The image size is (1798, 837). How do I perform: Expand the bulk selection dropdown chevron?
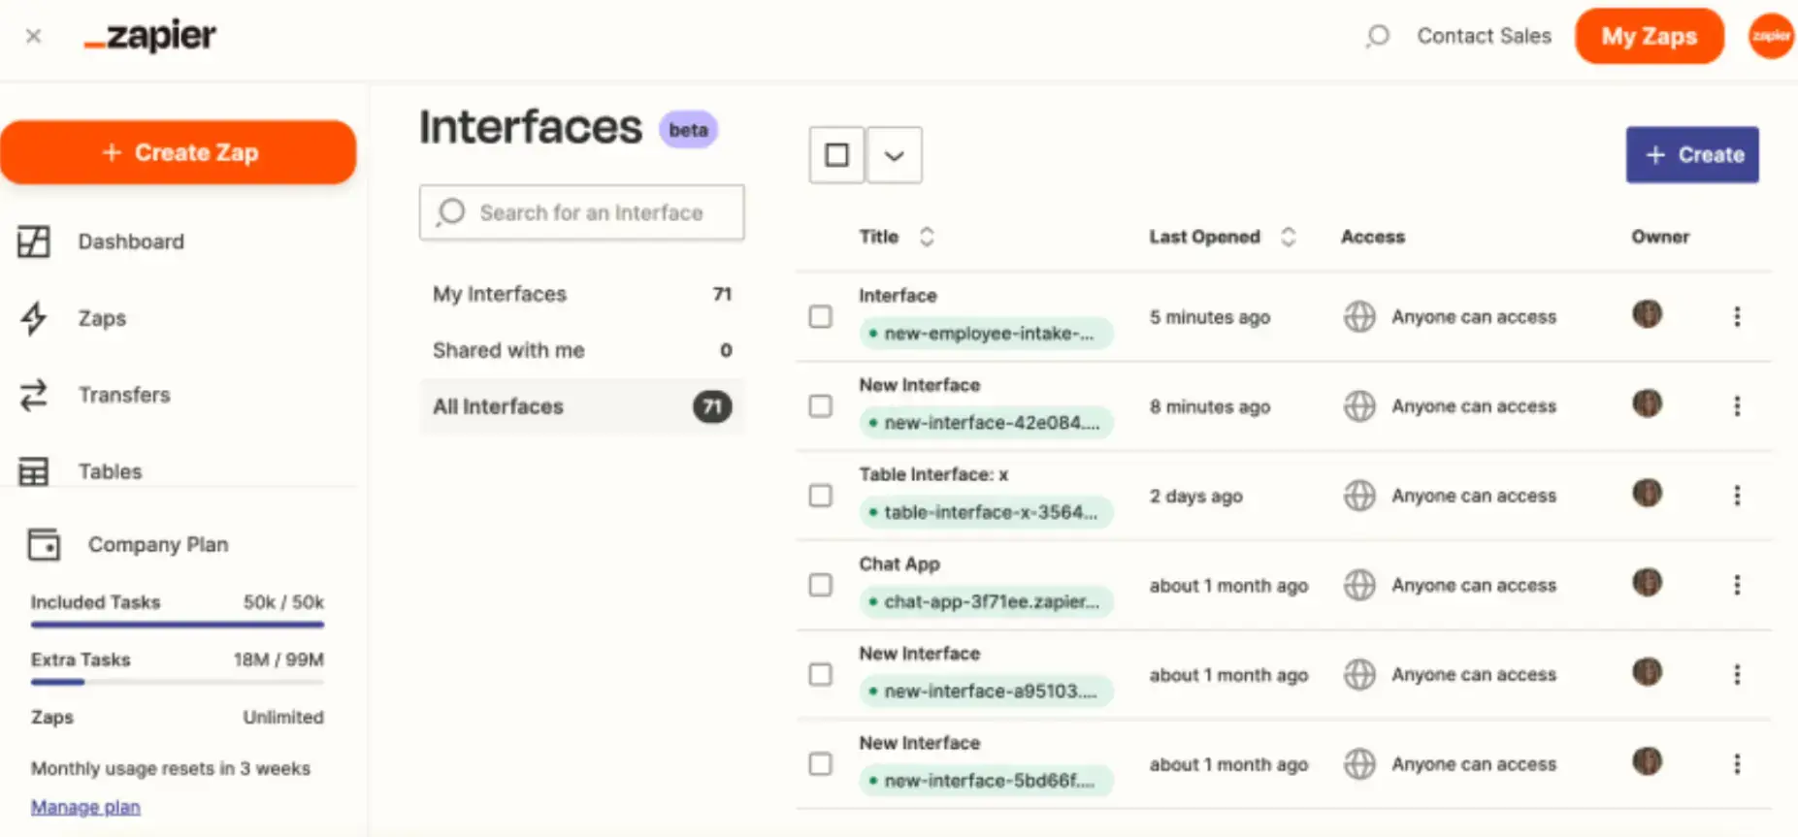click(x=894, y=155)
